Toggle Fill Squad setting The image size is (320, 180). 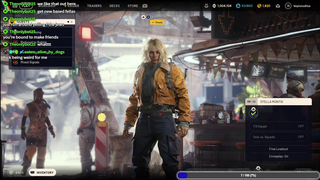(x=278, y=126)
